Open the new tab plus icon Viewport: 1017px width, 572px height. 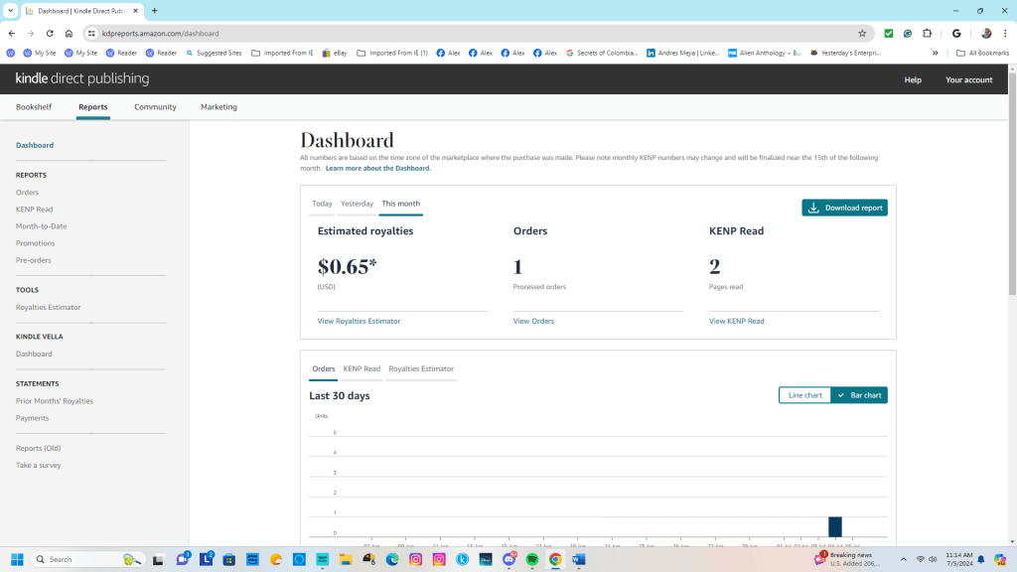point(155,11)
